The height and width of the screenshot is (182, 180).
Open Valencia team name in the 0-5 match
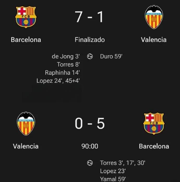[26, 146]
